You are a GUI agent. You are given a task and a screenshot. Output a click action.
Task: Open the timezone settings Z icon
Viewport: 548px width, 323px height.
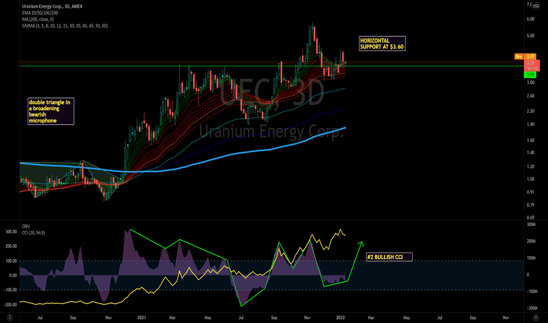(10, 317)
